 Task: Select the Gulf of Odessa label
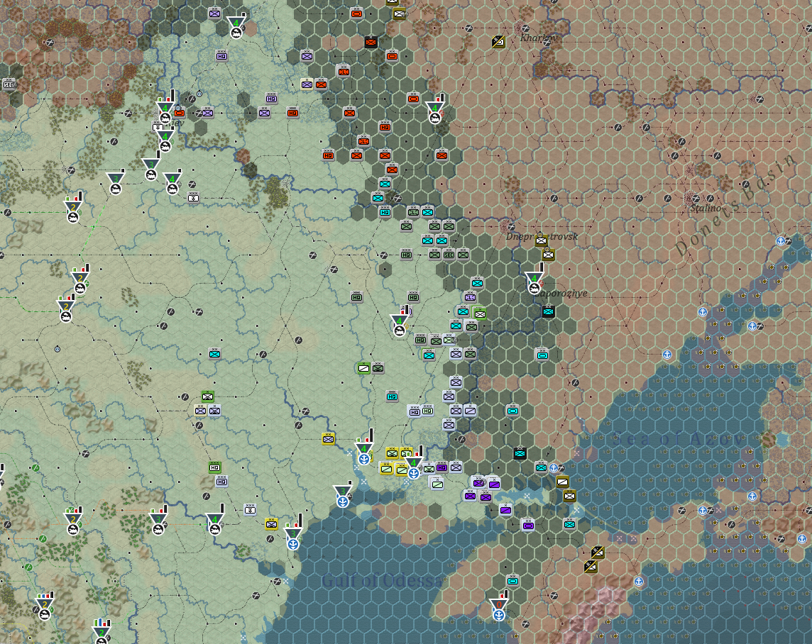(x=382, y=580)
